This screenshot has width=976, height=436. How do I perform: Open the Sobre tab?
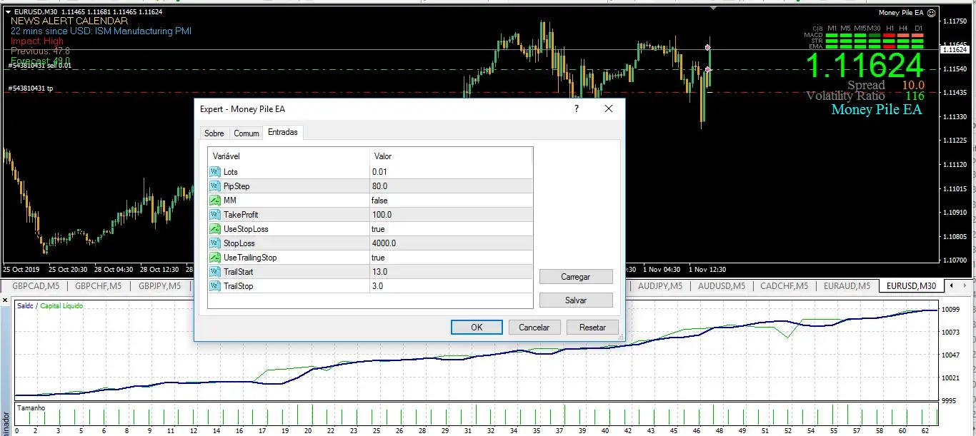pyautogui.click(x=214, y=133)
